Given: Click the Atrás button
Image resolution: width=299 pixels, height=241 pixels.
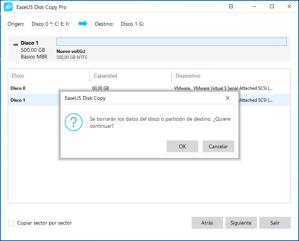Looking at the screenshot, I should [x=207, y=223].
